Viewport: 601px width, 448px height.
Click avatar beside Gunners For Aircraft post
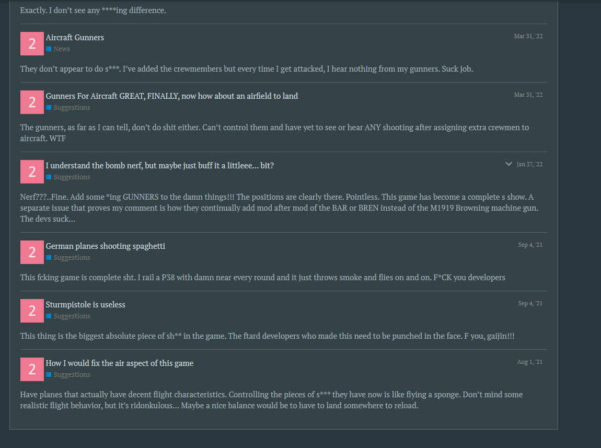(32, 102)
